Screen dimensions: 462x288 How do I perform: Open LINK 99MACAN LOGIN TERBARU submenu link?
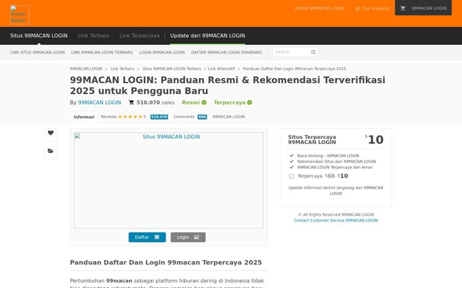pyautogui.click(x=102, y=52)
